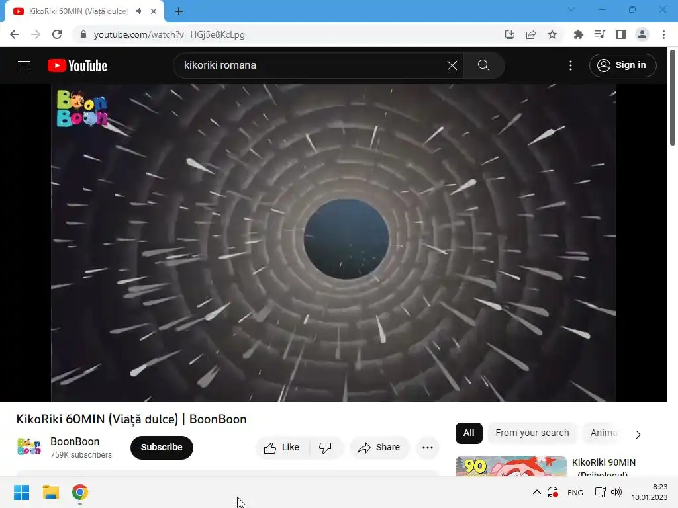Viewport: 678px width, 508px height.
Task: Select the All filter chip
Action: pyautogui.click(x=469, y=433)
